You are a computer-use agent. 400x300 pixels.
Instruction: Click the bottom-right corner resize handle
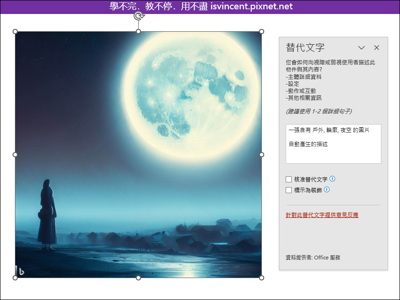(x=261, y=278)
